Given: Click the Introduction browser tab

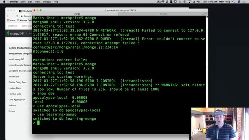Looking at the screenshot, I should coord(26,11).
